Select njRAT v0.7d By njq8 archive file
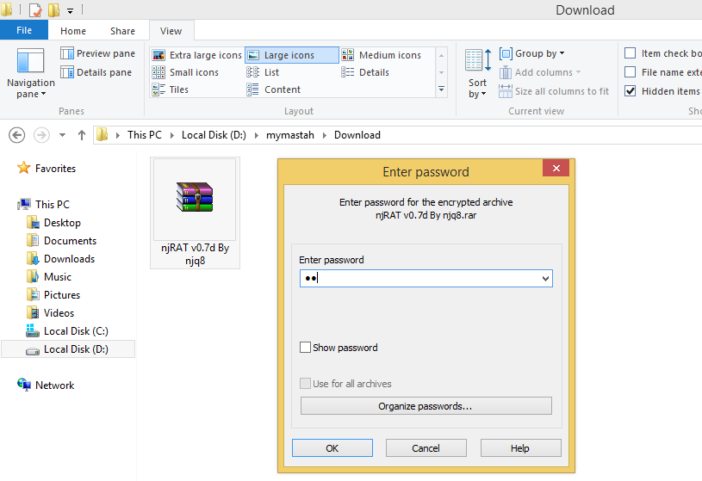 (196, 213)
